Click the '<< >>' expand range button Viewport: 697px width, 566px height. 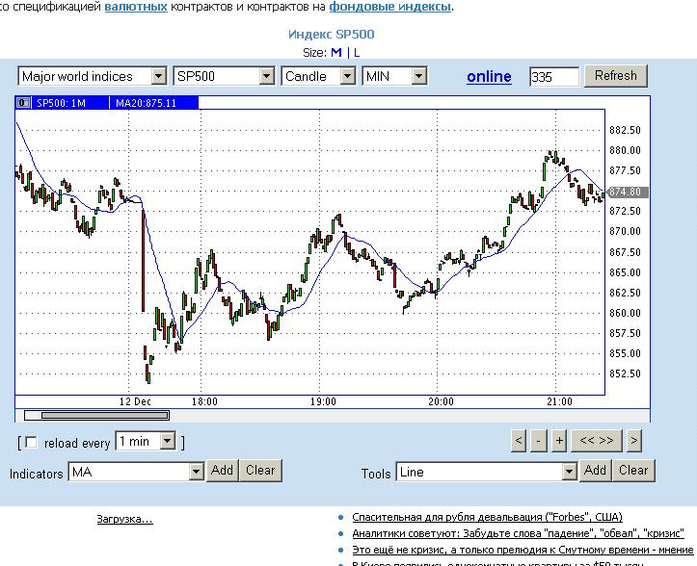tap(595, 441)
